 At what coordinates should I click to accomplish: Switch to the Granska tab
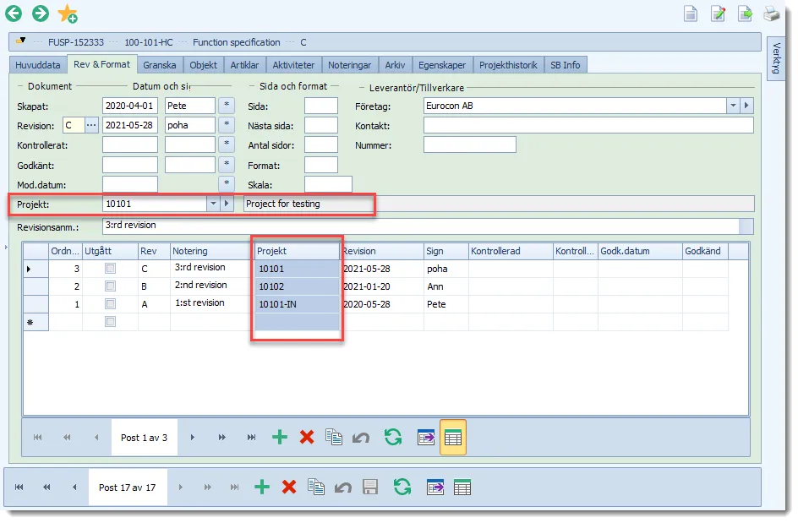tap(159, 65)
